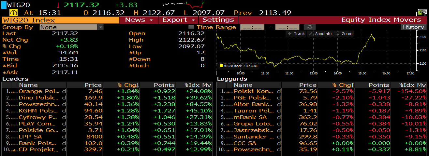
Task: Click the #Up value 12
Action: point(200,53)
